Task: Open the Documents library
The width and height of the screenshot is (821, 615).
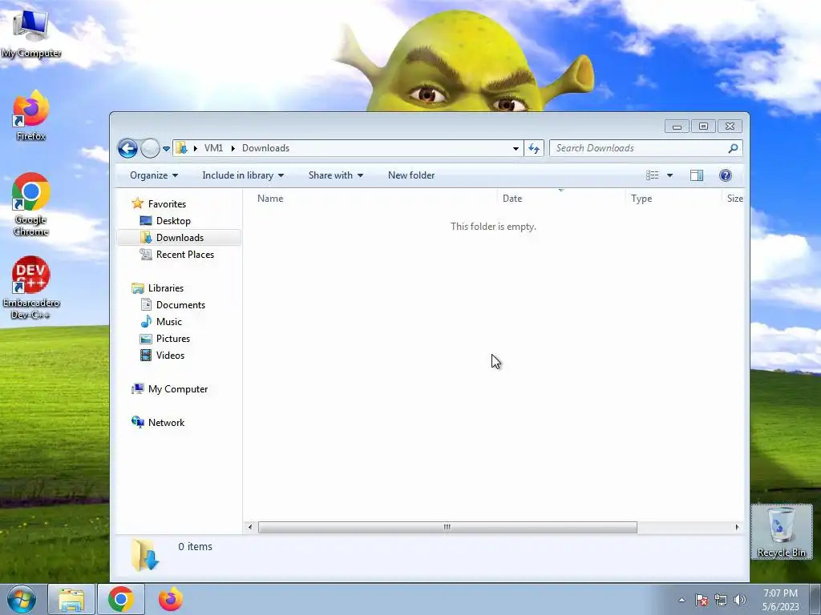Action: coord(180,305)
